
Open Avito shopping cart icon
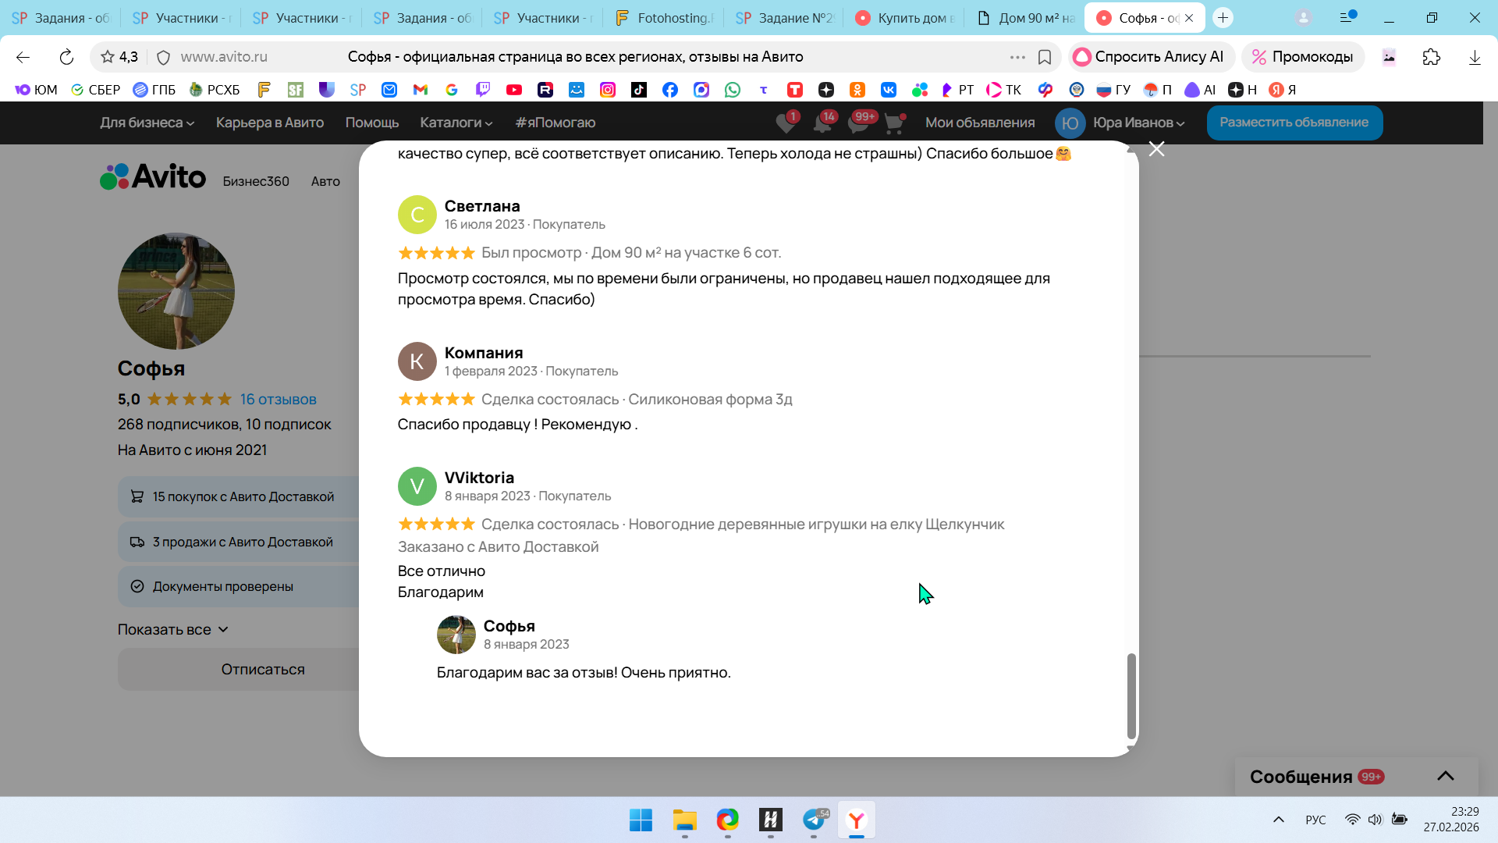coord(894,123)
